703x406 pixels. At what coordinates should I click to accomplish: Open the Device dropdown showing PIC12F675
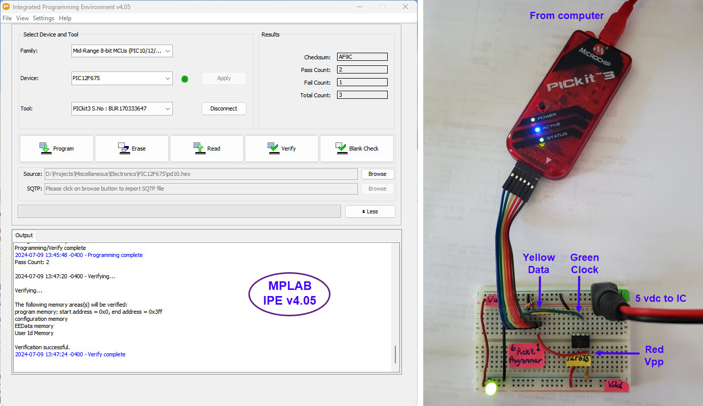(167, 78)
